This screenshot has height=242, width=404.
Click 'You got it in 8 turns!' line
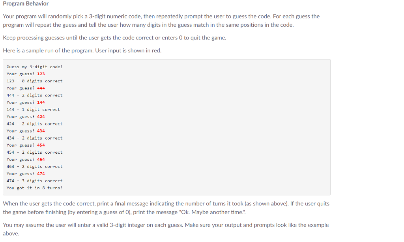coord(35,188)
